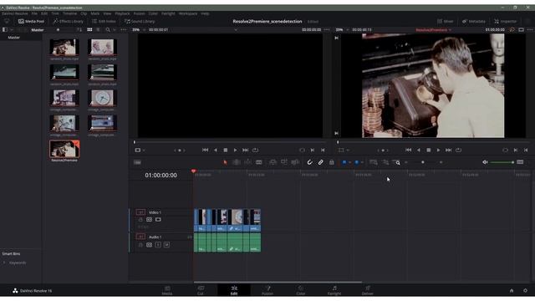Switch to the Color page tab
The height and width of the screenshot is (301, 535).
(301, 290)
